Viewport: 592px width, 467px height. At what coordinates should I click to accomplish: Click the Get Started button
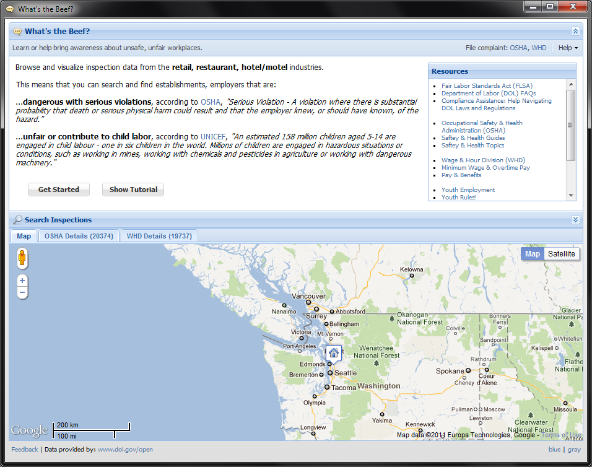[x=59, y=190]
